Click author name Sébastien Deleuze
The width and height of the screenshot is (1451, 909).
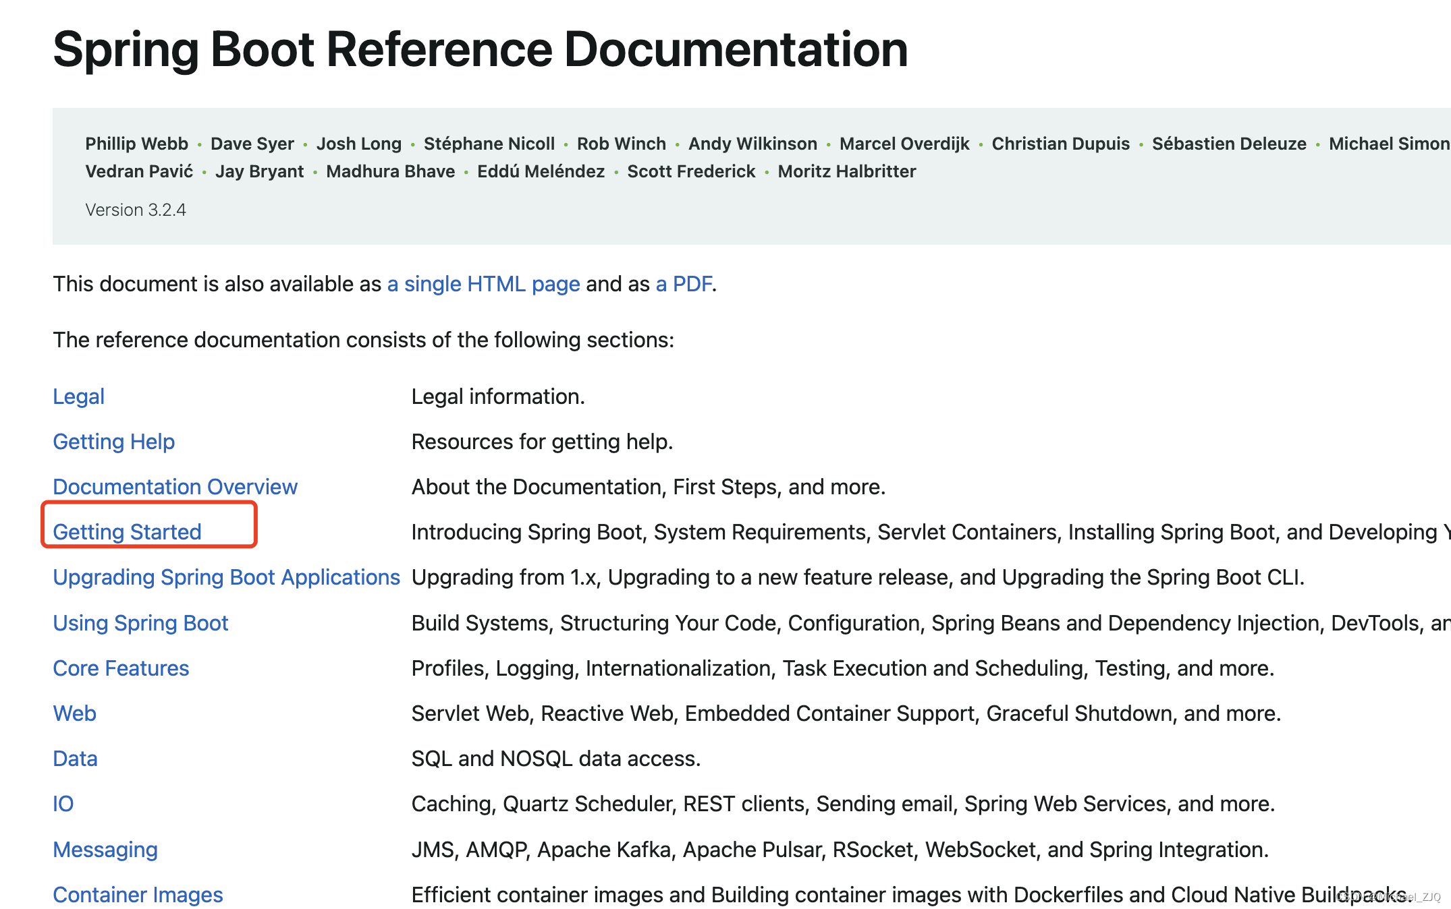tap(1229, 144)
